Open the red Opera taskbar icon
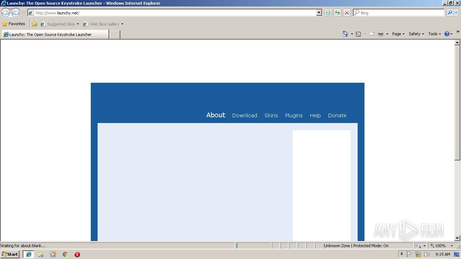This screenshot has width=461, height=259. pyautogui.click(x=77, y=254)
